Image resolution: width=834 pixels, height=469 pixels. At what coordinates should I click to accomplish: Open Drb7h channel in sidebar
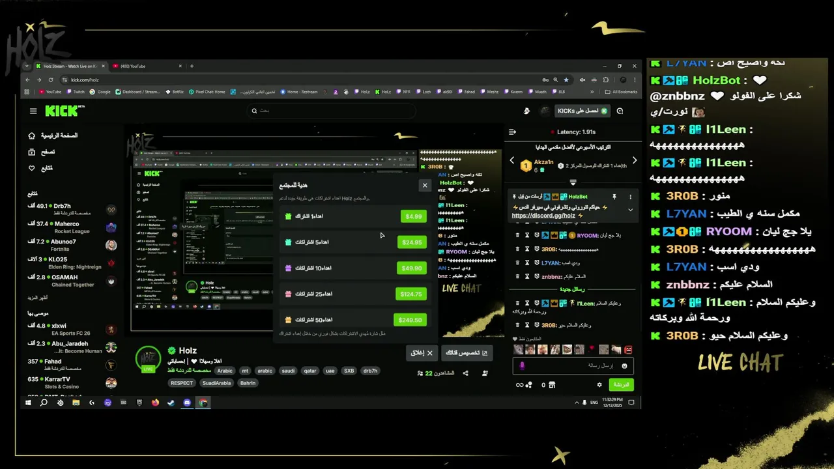click(x=72, y=209)
